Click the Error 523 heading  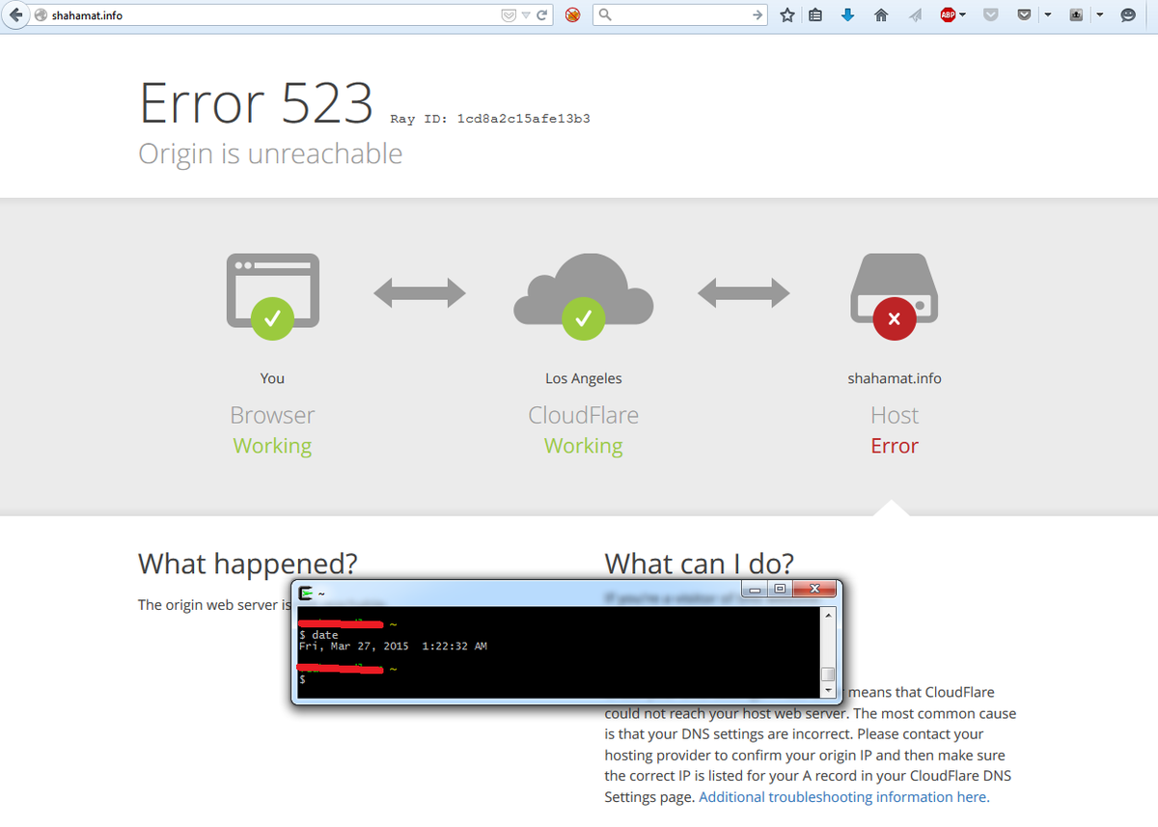[x=256, y=103]
